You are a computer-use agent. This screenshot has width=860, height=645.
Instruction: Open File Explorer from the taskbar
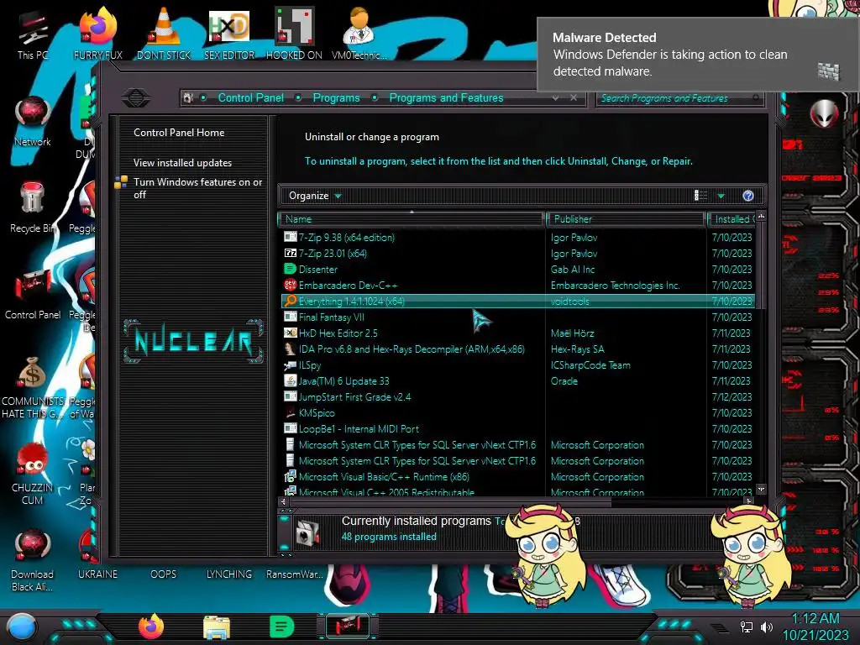point(217,627)
